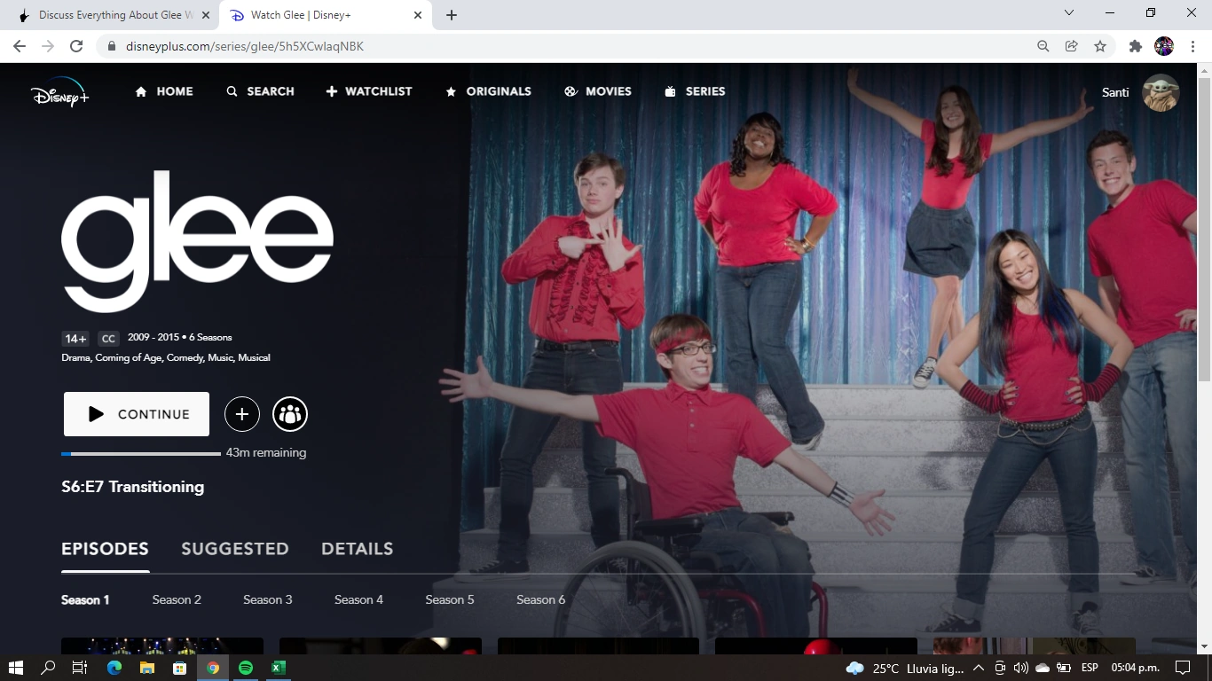Bookmark this page in Chrome
The image size is (1212, 681).
1099,45
